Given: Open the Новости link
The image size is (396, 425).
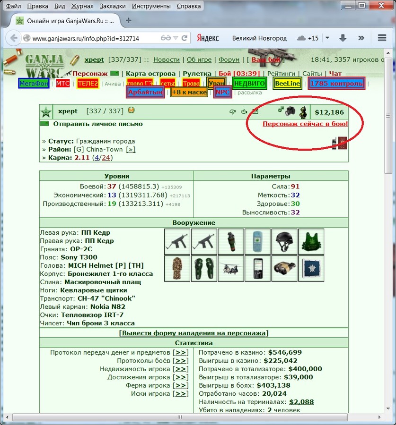Looking at the screenshot, I should pos(167,59).
